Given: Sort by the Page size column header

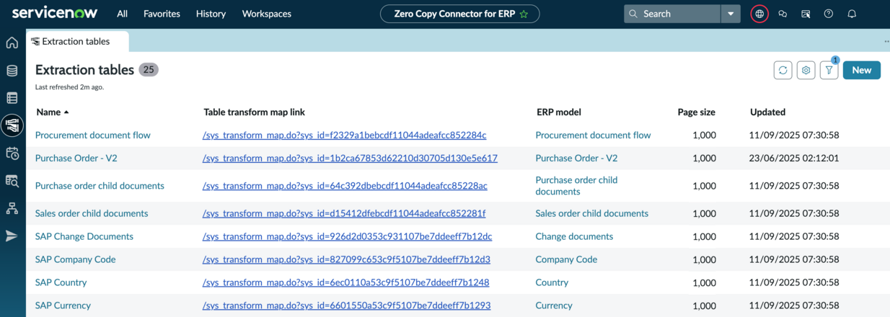Looking at the screenshot, I should click(x=696, y=112).
